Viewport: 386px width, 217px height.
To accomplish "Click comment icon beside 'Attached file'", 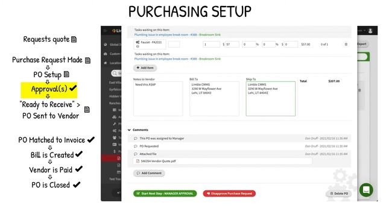I will [135, 154].
